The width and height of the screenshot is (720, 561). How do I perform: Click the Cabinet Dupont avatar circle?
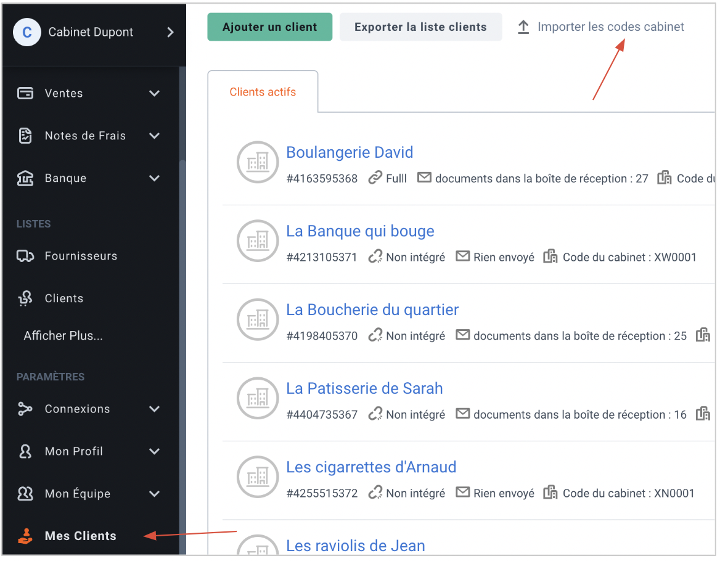point(27,32)
